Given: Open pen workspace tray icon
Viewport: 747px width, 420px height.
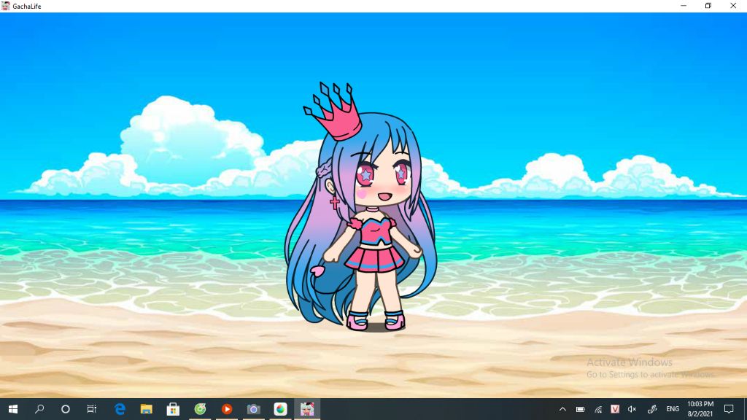Looking at the screenshot, I should tap(652, 409).
